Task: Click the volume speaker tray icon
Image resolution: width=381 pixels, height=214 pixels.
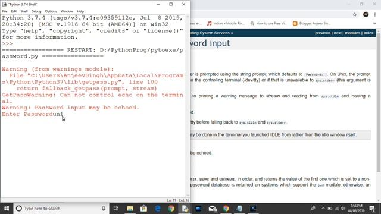Action: coord(343,209)
